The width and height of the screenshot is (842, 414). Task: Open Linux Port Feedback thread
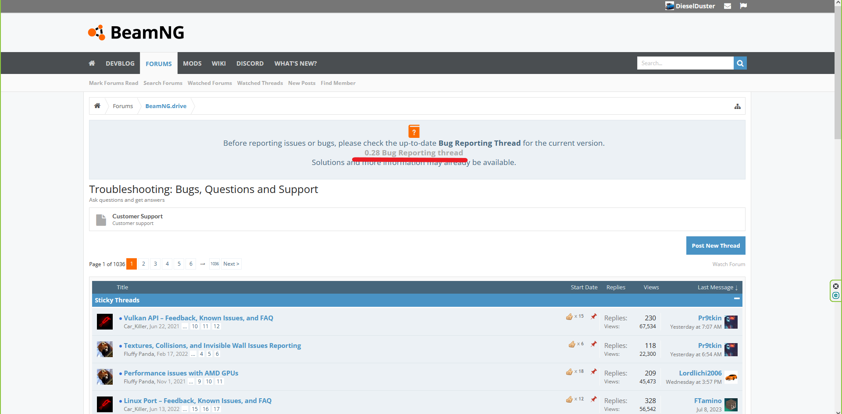[197, 401]
